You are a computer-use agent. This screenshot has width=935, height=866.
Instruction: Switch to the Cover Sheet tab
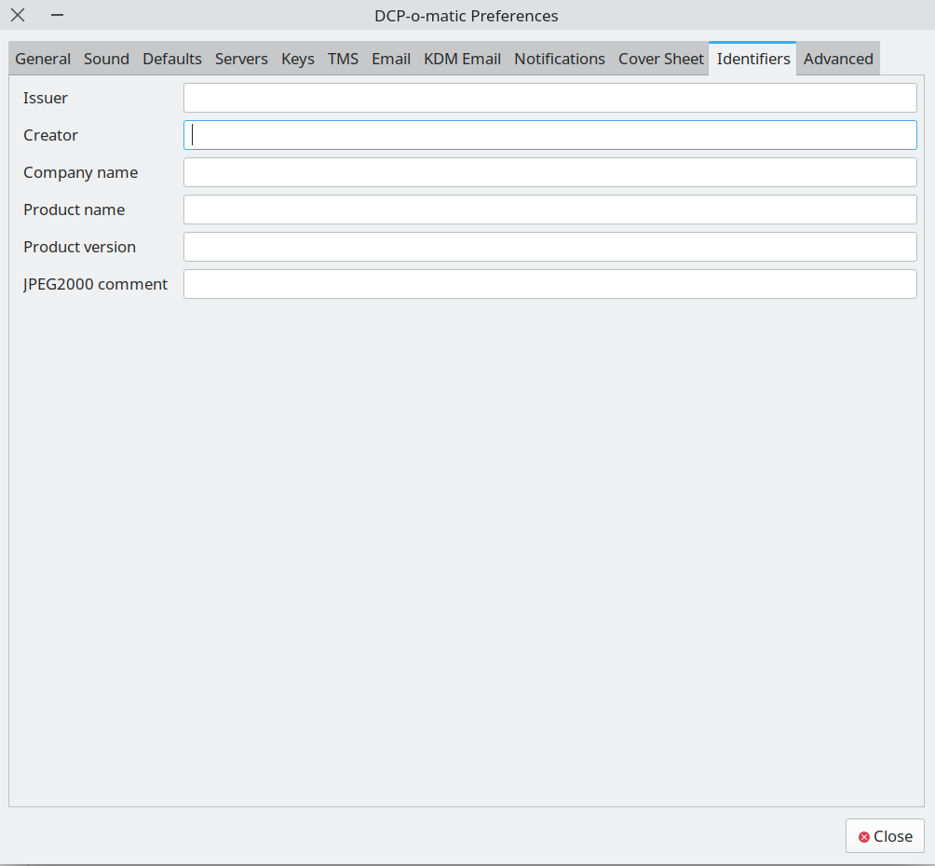click(x=660, y=59)
